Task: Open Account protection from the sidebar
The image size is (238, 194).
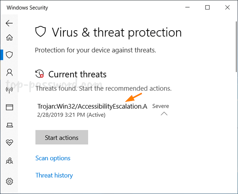Action: [x=10, y=72]
